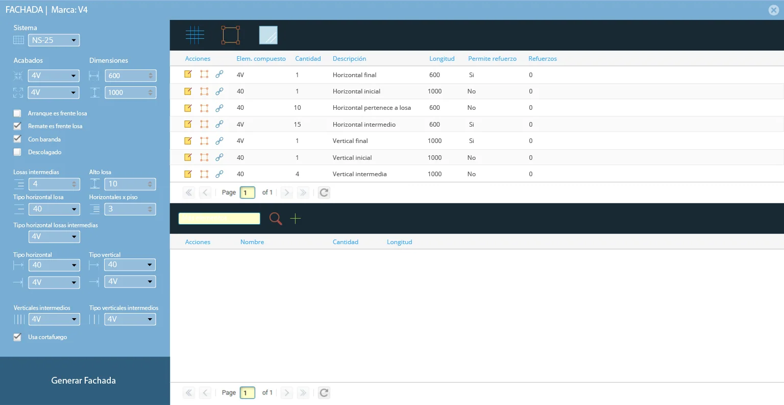
Task: Select frame icon in Vertical inicial row
Action: [204, 157]
